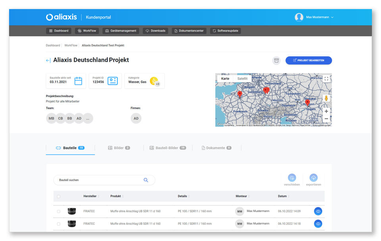The image size is (381, 241).
Task: Click the back arrow beside the project title
Action: (x=48, y=60)
